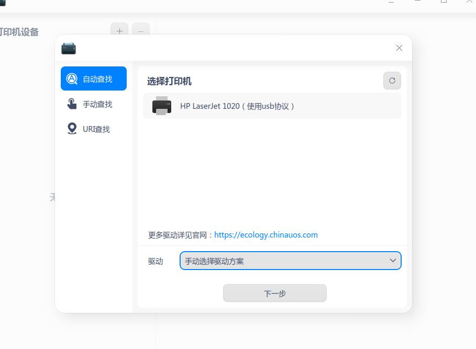The width and height of the screenshot is (476, 349).
Task: Click the printer icon in dialog title bar
Action: coord(69,48)
